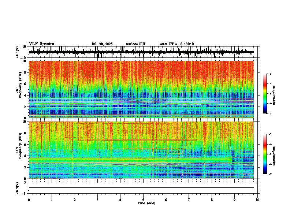
Task: Click the 'station=OUJ' header label
Action: click(135, 44)
